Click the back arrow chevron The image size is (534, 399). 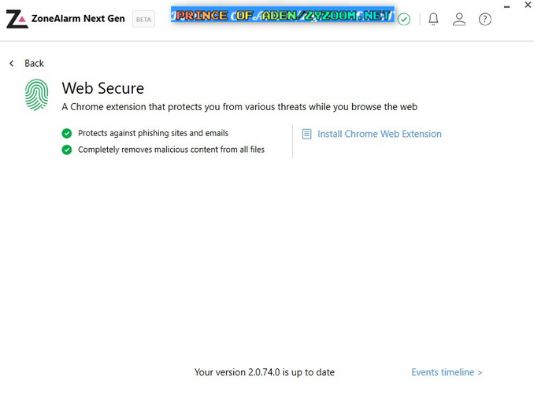(x=12, y=63)
